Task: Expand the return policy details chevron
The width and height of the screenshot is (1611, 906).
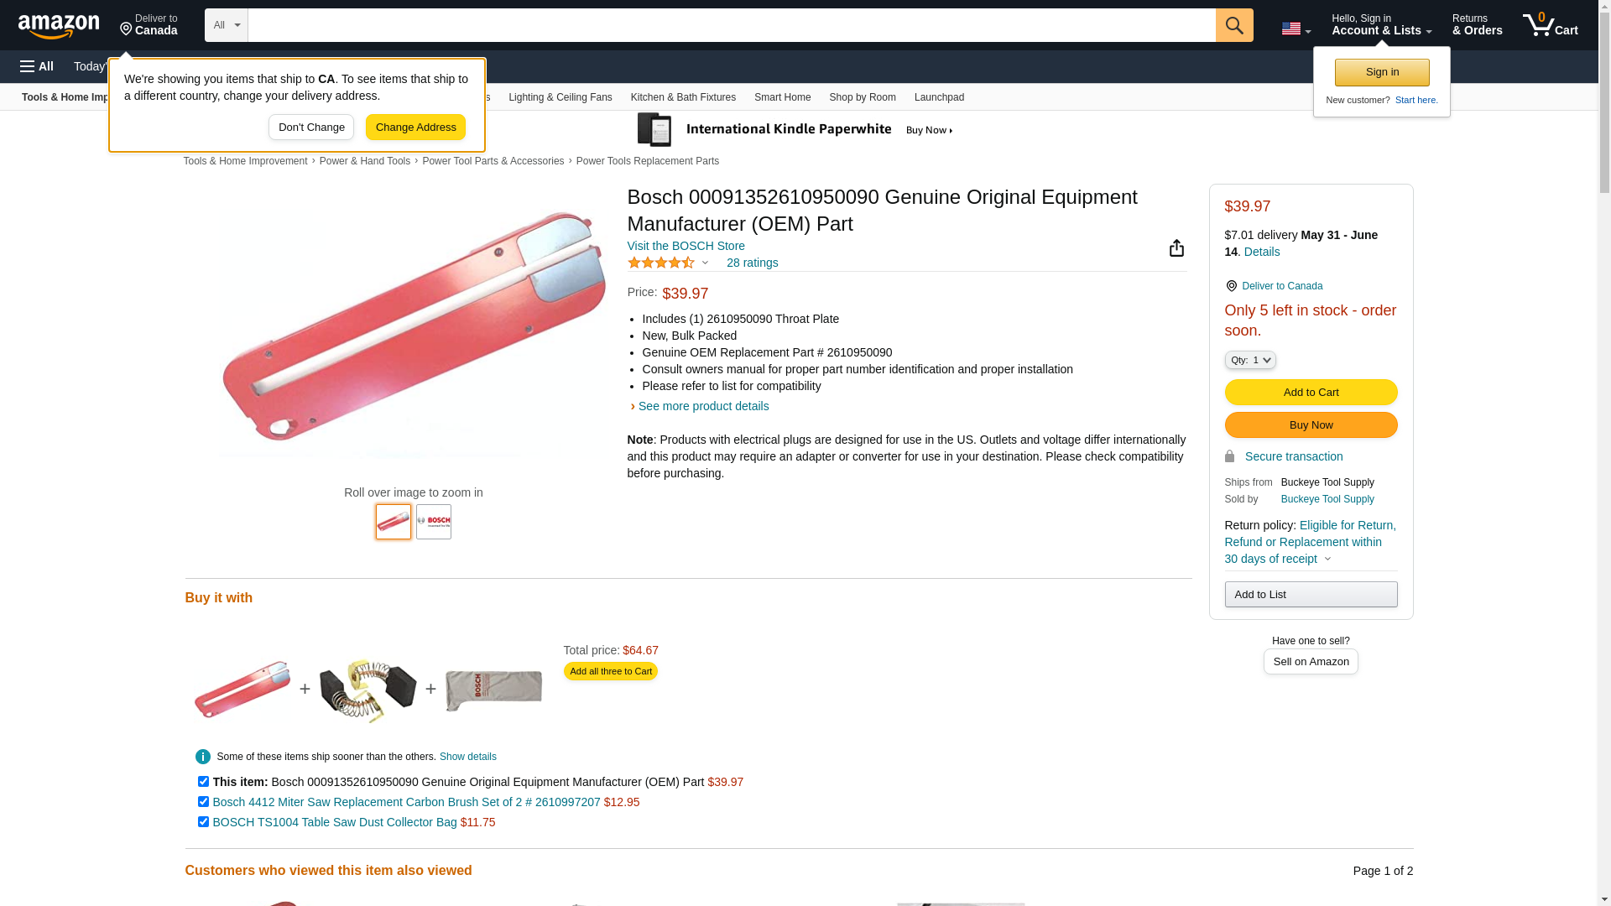Action: [1327, 560]
